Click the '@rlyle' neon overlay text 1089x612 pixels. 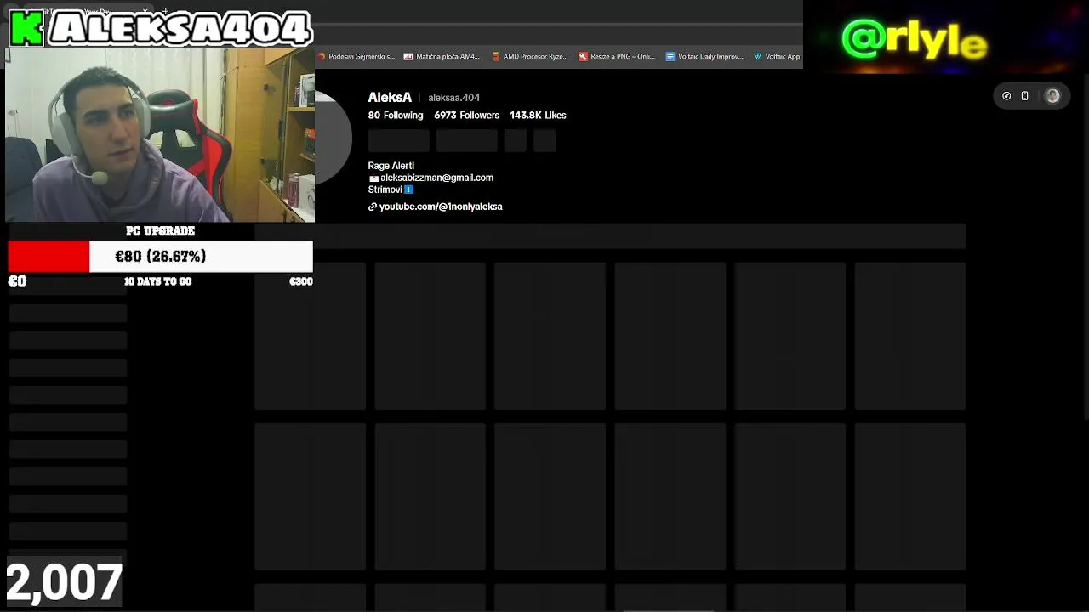click(915, 39)
